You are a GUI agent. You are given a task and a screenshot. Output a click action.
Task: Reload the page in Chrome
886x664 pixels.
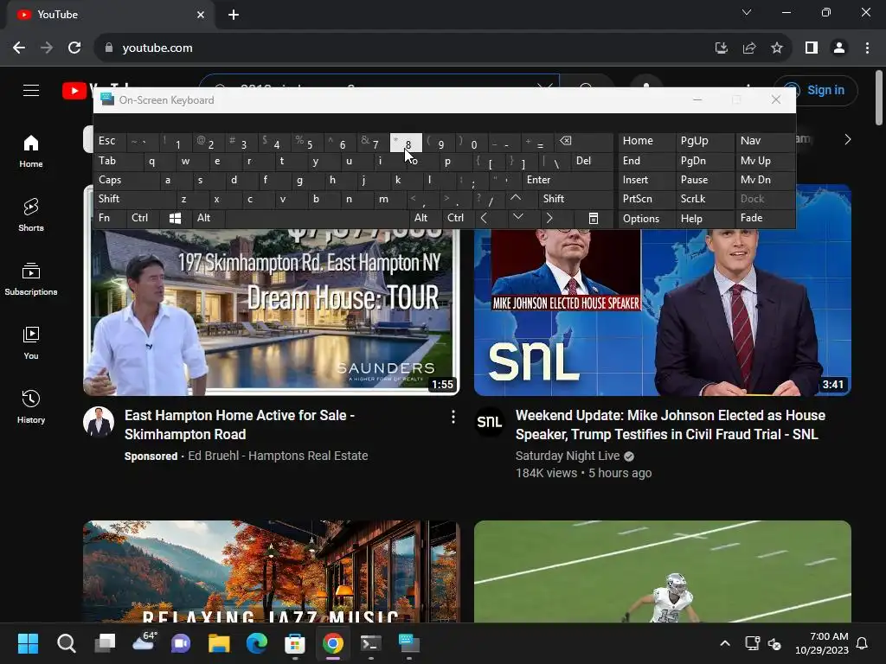[74, 48]
